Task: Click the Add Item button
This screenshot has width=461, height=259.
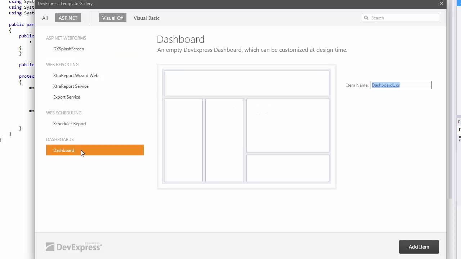Action: pos(419,247)
